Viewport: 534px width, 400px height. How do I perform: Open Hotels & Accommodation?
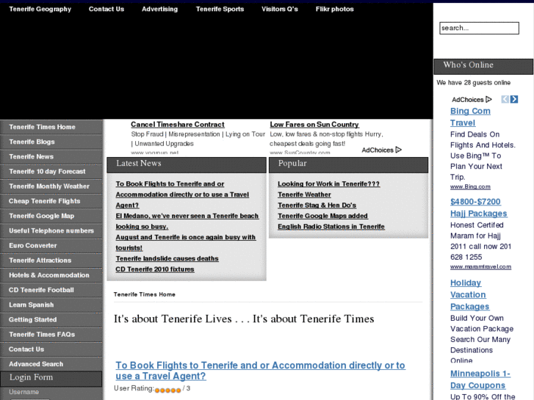[x=51, y=275]
